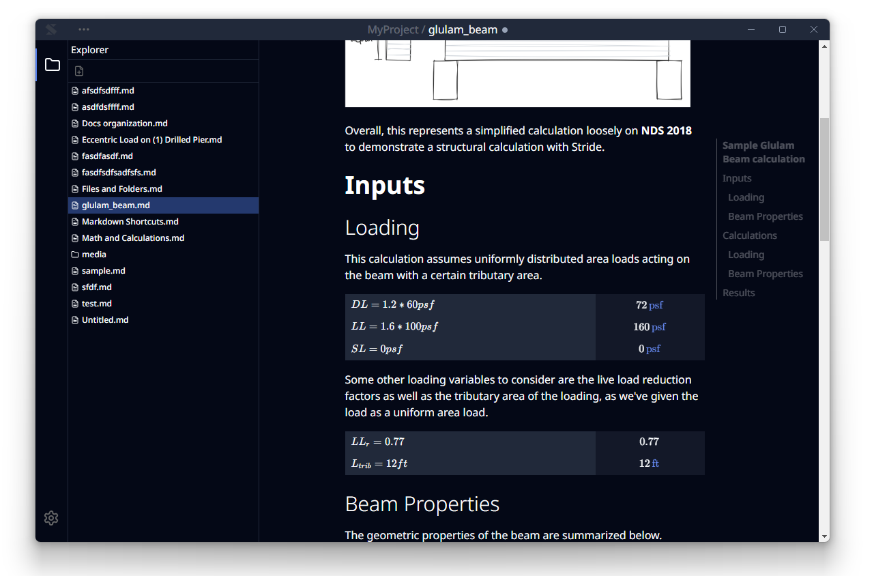
Task: Minimize the Stride window
Action: (x=751, y=29)
